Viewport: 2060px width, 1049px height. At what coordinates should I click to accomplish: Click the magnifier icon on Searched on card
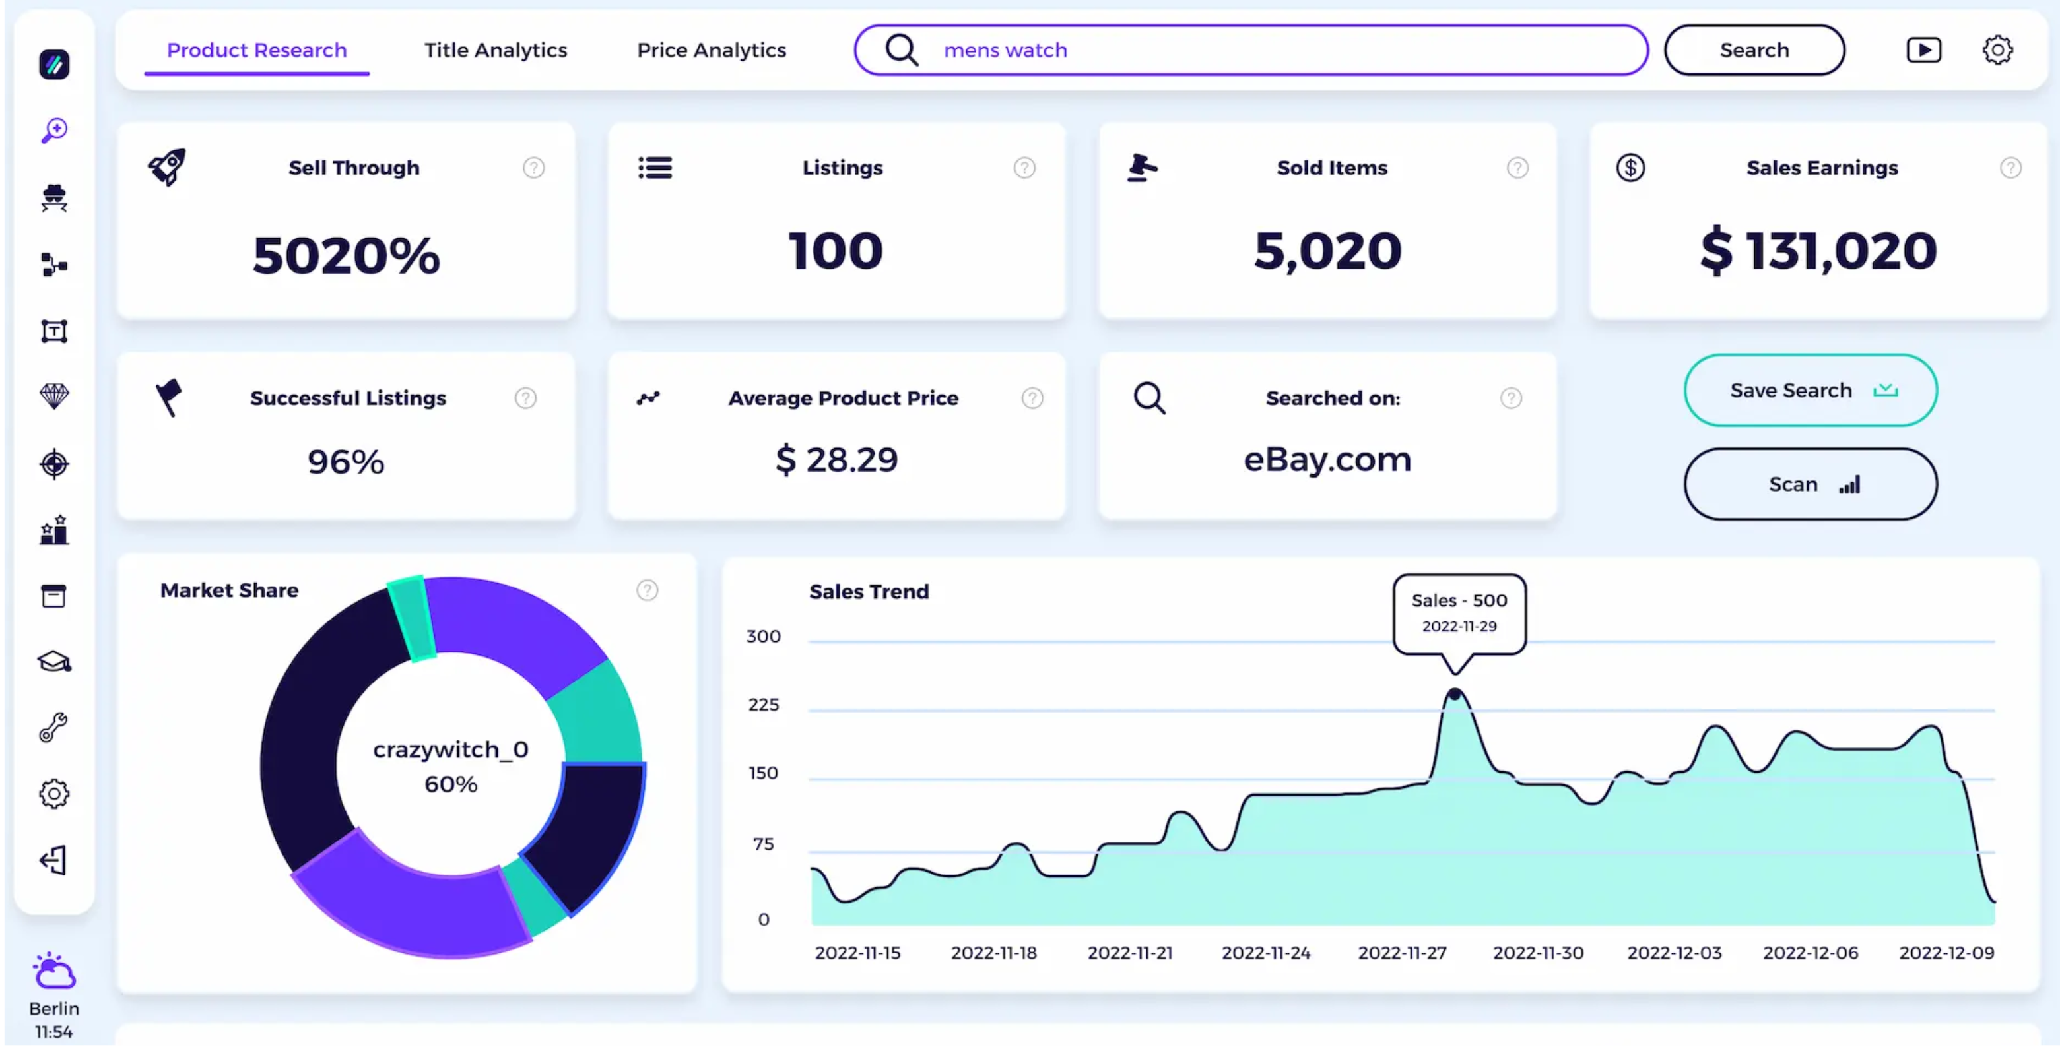click(x=1149, y=398)
